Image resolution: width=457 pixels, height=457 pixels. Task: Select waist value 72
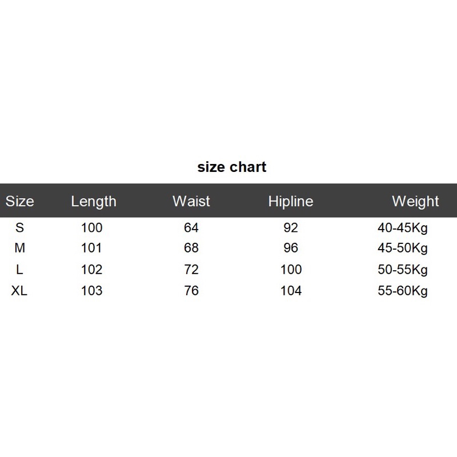click(x=191, y=270)
